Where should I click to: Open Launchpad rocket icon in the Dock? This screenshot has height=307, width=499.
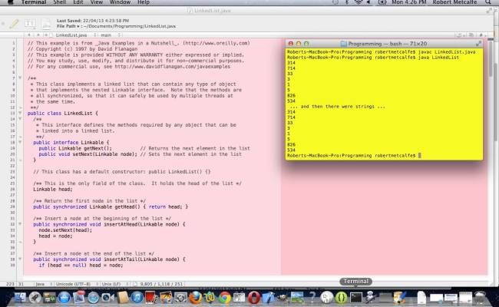(x=35, y=298)
